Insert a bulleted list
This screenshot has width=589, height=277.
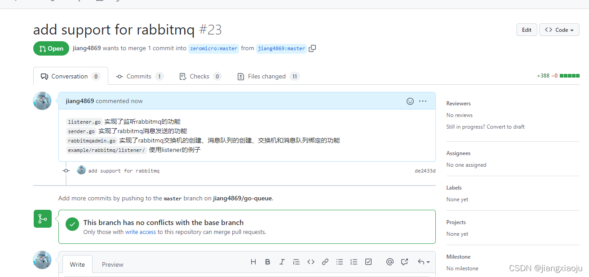point(340,262)
